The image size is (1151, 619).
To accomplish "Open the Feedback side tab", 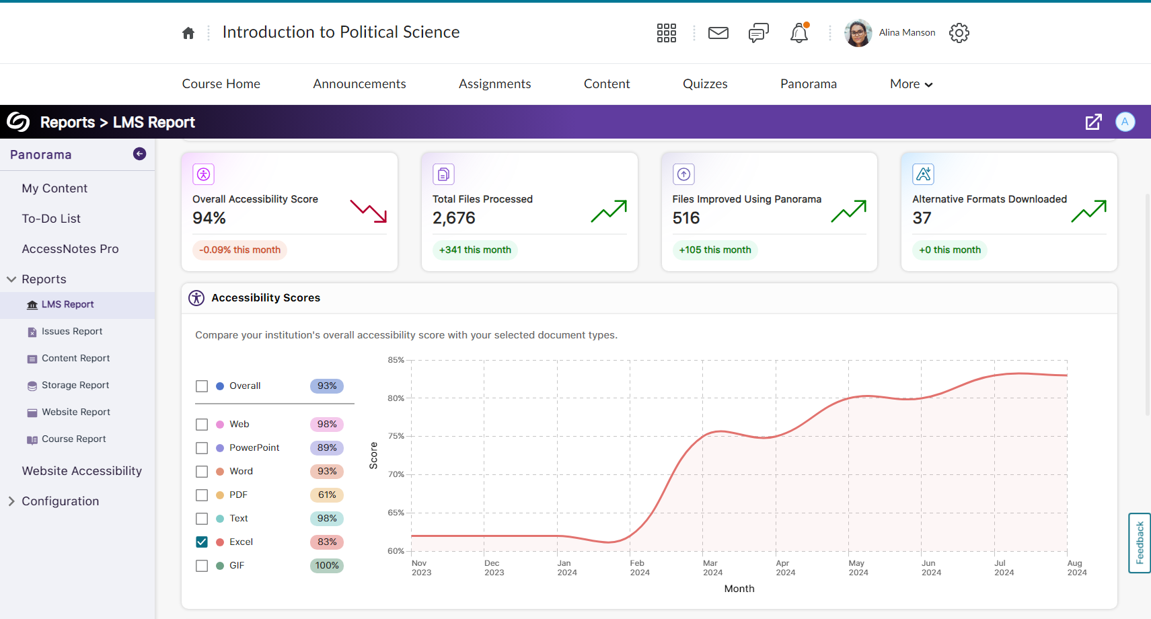I will pyautogui.click(x=1139, y=542).
